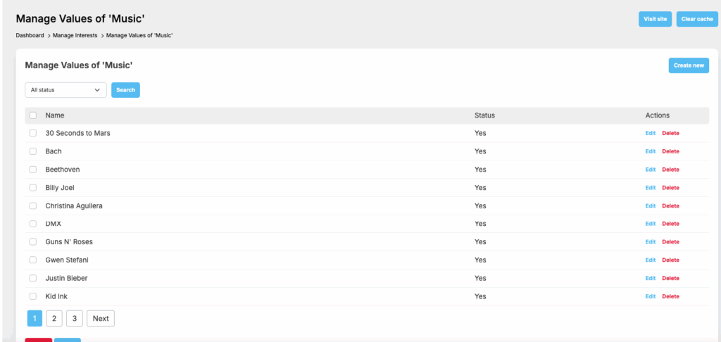Go to page 2 of results
The width and height of the screenshot is (721, 342).
click(x=54, y=319)
